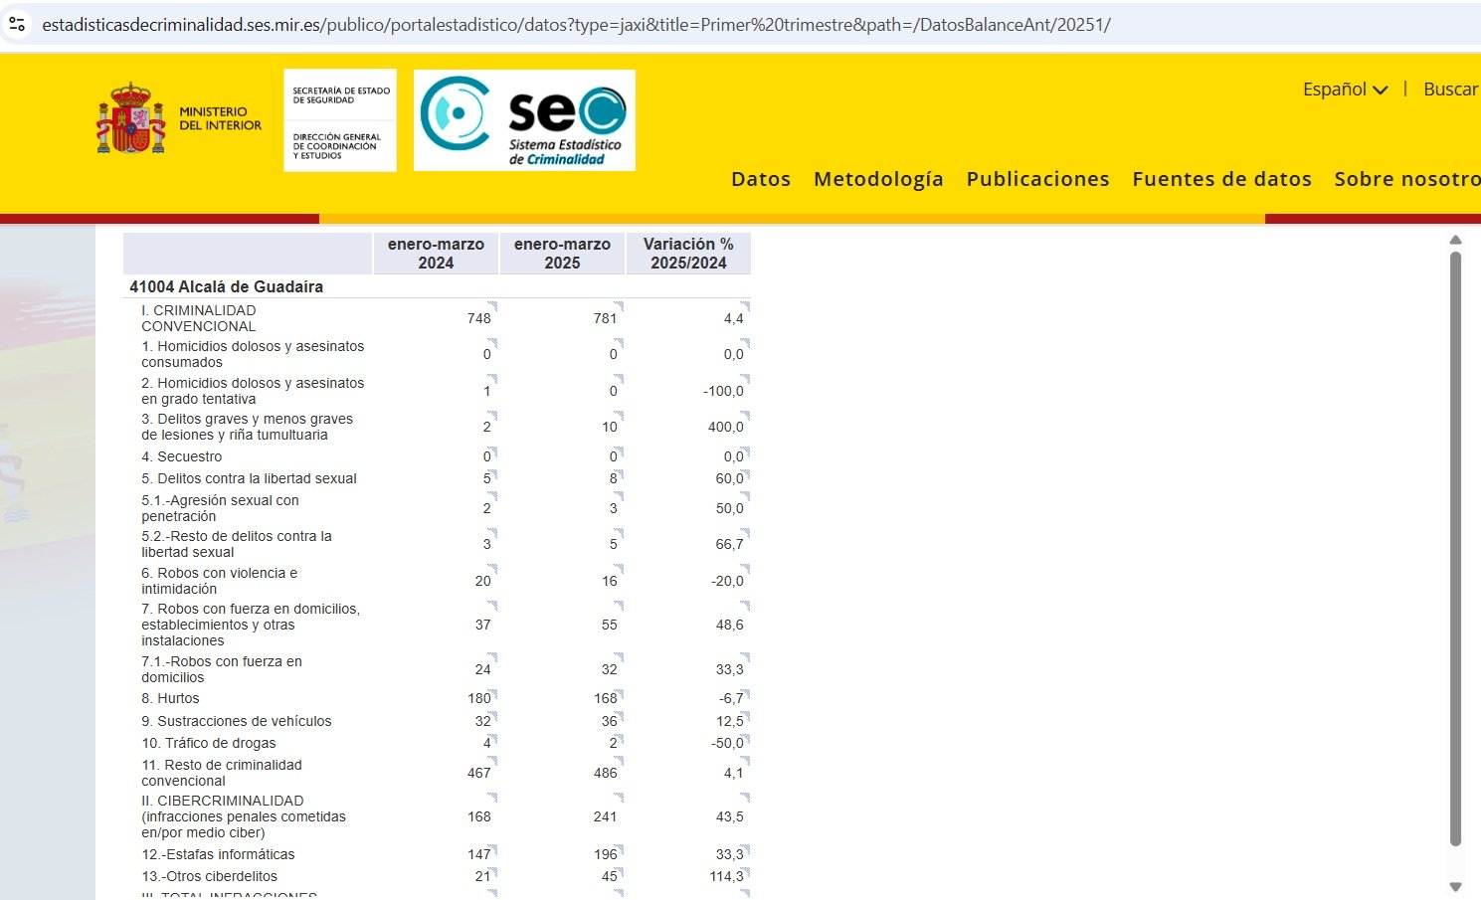
Task: Click the corner marker on Secuestro variation cell
Action: pos(745,451)
